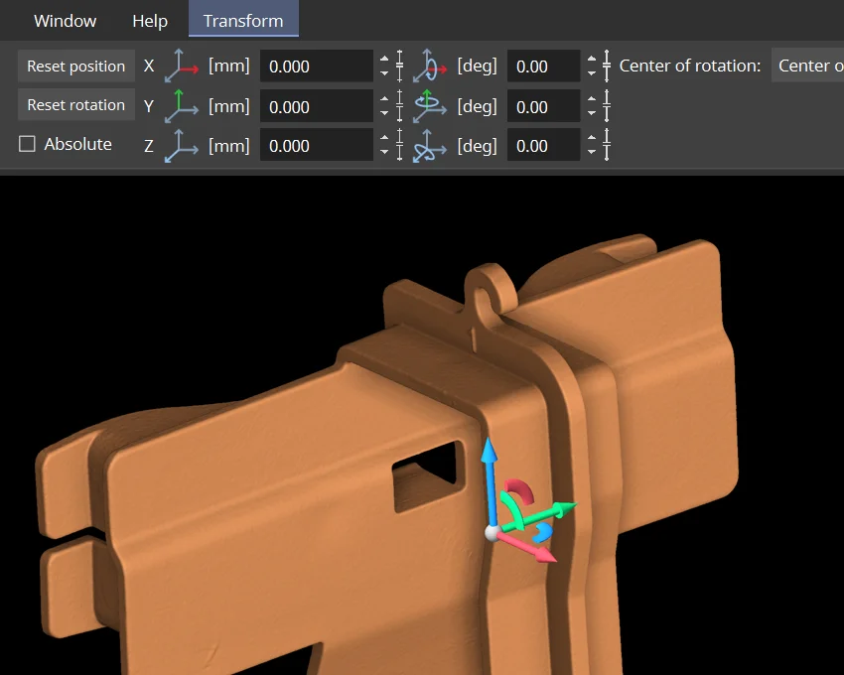Click the Y rotation drag-adjust handle
This screenshot has height=675, width=844.
(607, 105)
